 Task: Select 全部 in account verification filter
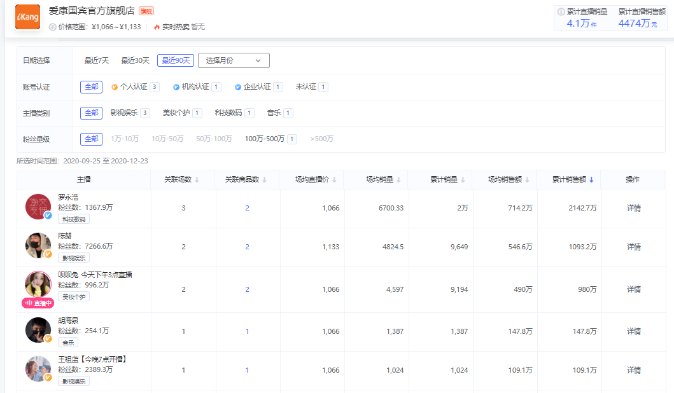point(91,86)
